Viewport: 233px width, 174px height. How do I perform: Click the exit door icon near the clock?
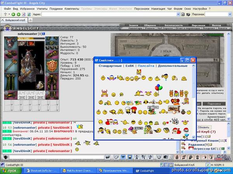tap(211, 157)
